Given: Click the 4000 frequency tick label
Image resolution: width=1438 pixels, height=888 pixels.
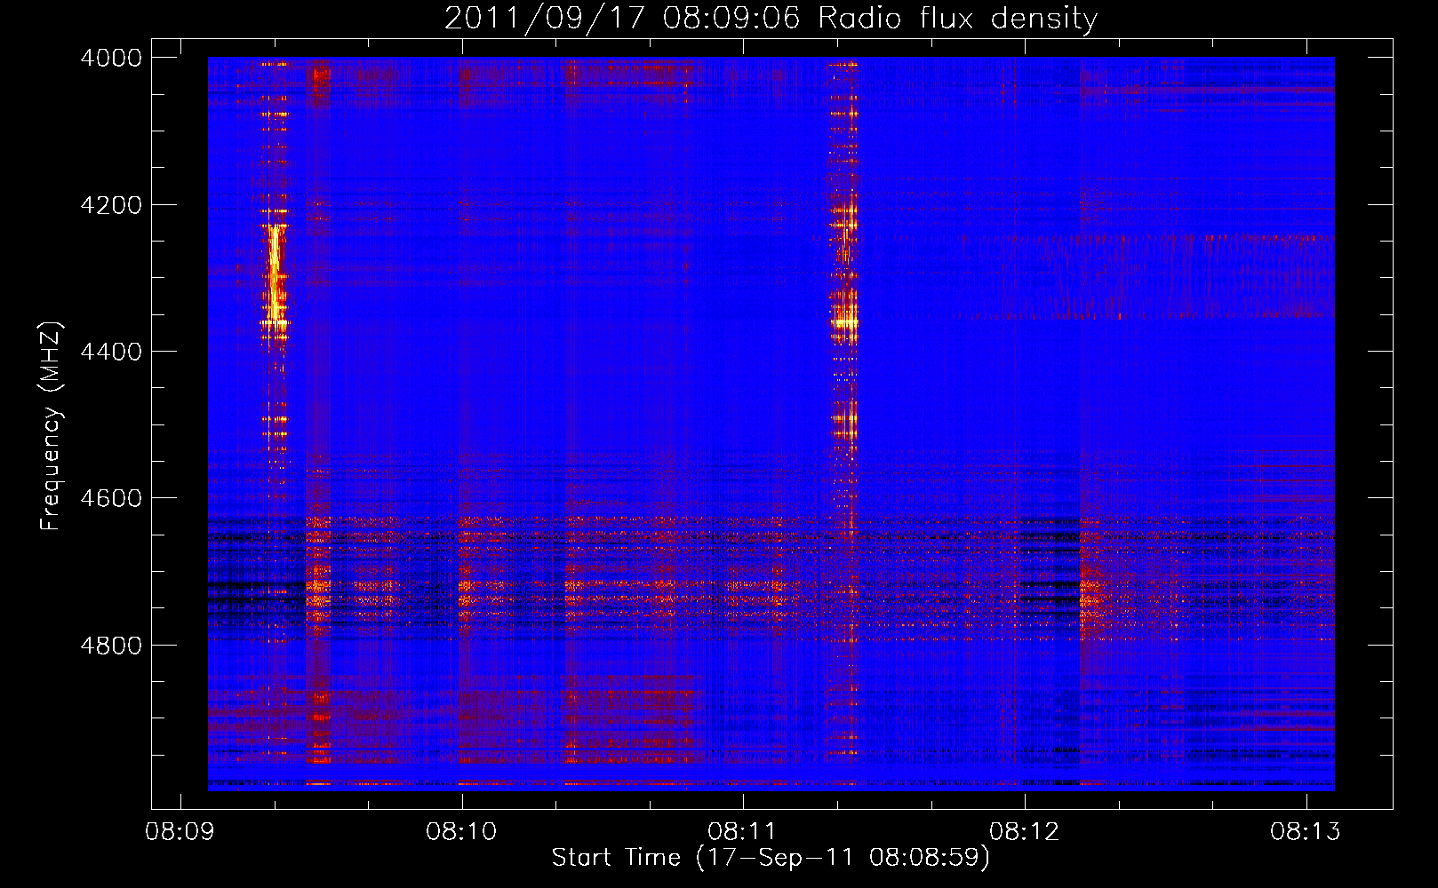Looking at the screenshot, I should coord(111,58).
